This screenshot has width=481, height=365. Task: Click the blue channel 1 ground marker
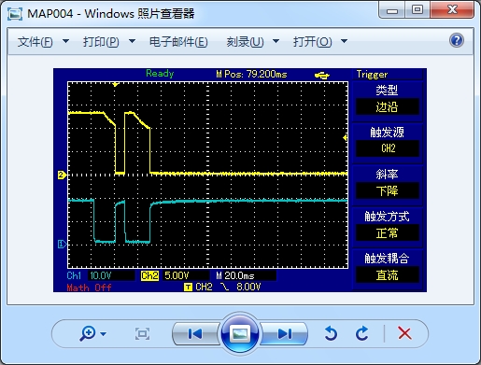(x=62, y=244)
